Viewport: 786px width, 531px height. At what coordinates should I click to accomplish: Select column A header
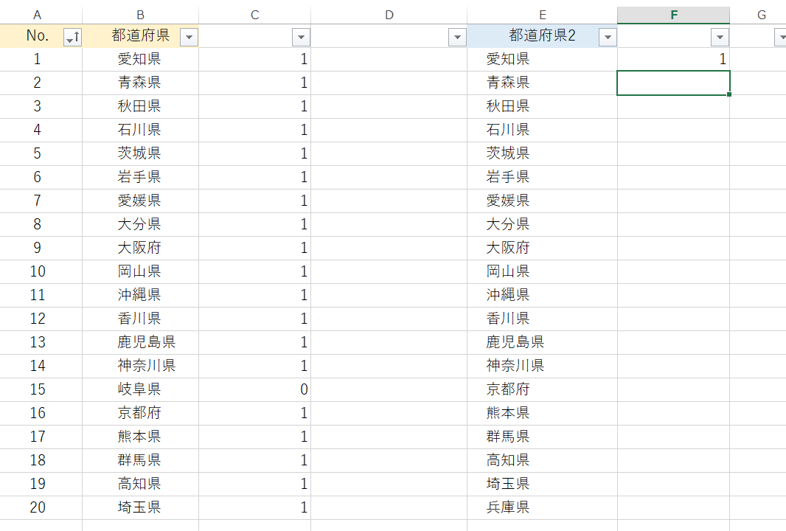pos(37,15)
